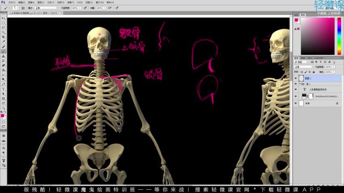Hide the 背景 layer eye

pyautogui.click(x=295, y=103)
